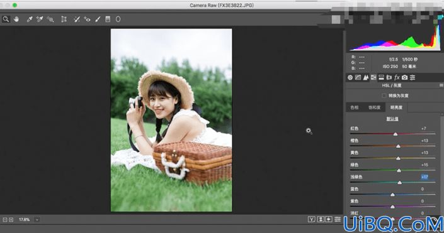Click the photo preview of the girl
The height and width of the screenshot is (233, 444).
(171, 120)
